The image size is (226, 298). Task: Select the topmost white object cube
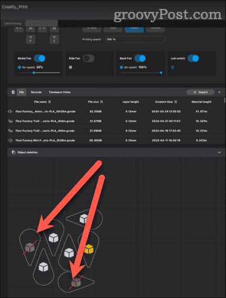83,219
